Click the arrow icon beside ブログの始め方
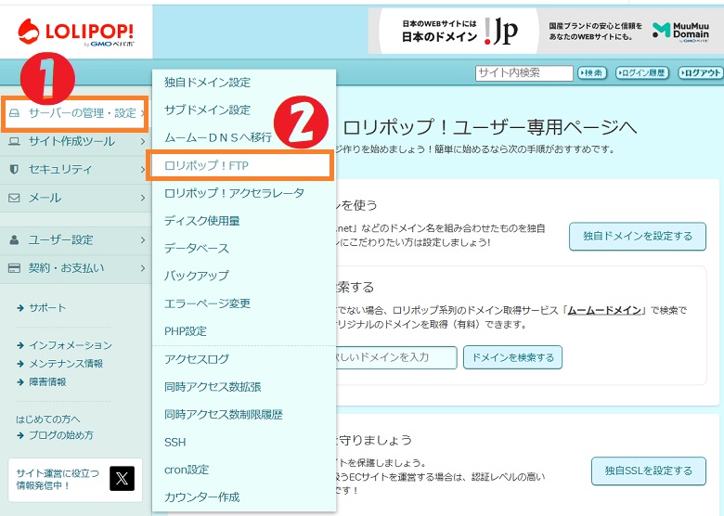 coord(20,435)
